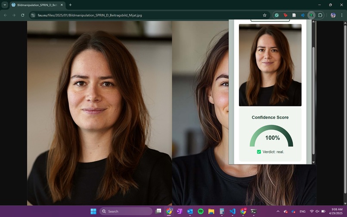Open Task View from the taskbar
Viewport: 347px width, 217px height.
click(x=158, y=211)
